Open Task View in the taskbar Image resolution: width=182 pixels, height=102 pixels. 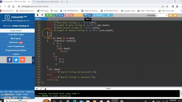pyautogui.click(x=61, y=101)
